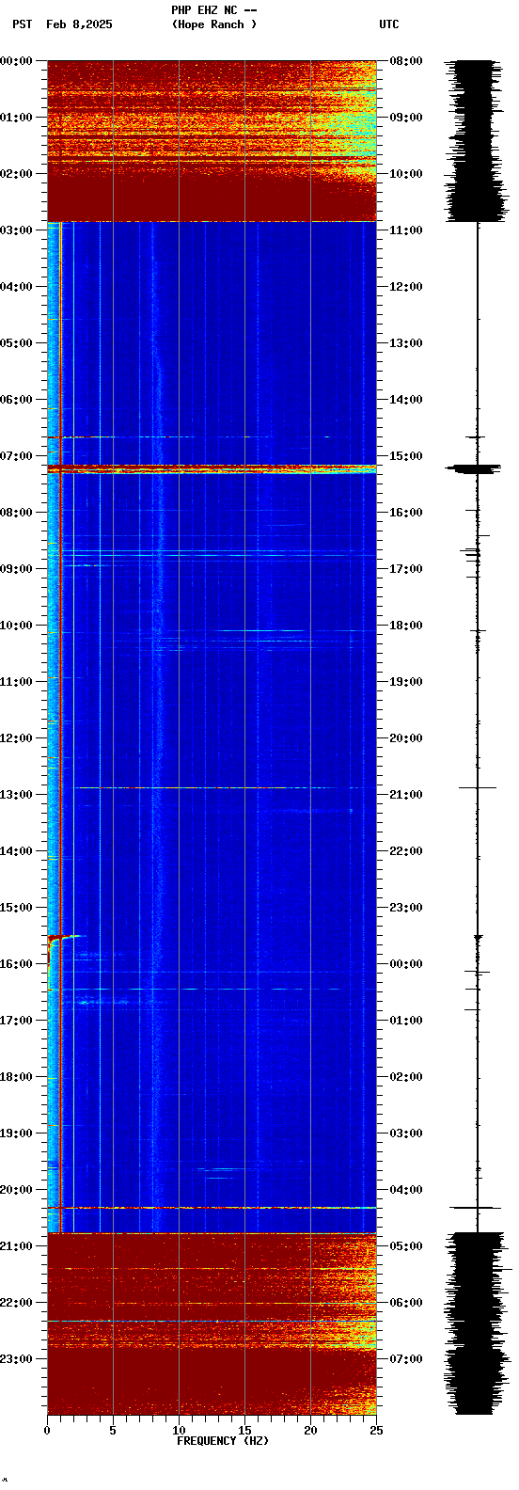This screenshot has width=519, height=1490.
Task: Click the "23:00" label on the PST axis
Action: pyautogui.click(x=17, y=1359)
